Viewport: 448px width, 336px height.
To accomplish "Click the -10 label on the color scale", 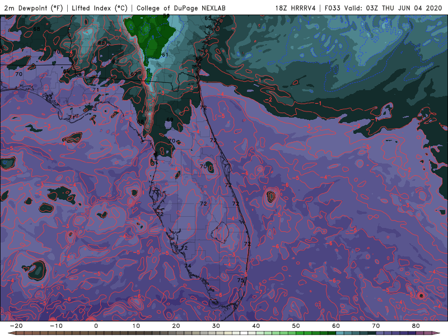I will coord(56,326).
